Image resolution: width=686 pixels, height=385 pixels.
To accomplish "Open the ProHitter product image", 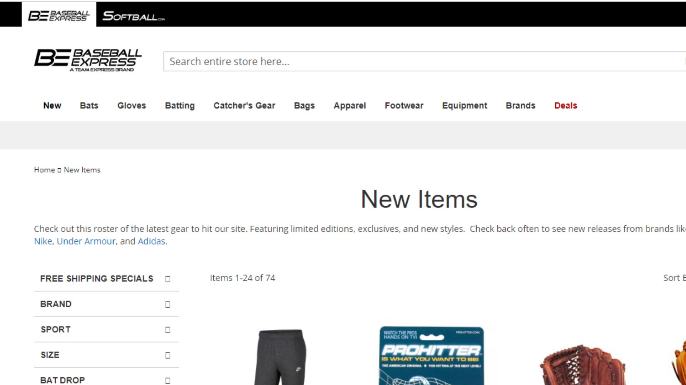I will (x=432, y=355).
